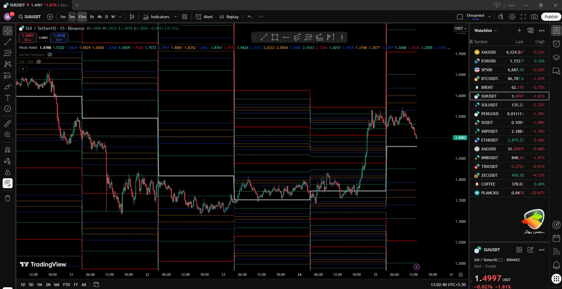Toggle visibility of anche/sessions indicator

(x=50, y=55)
